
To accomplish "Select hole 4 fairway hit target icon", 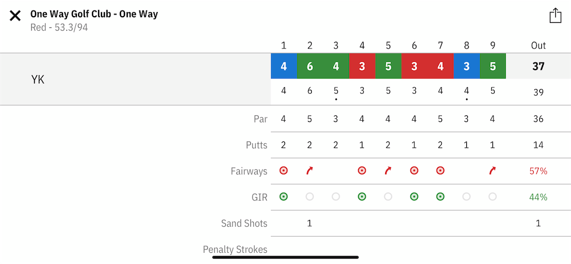I will [361, 170].
